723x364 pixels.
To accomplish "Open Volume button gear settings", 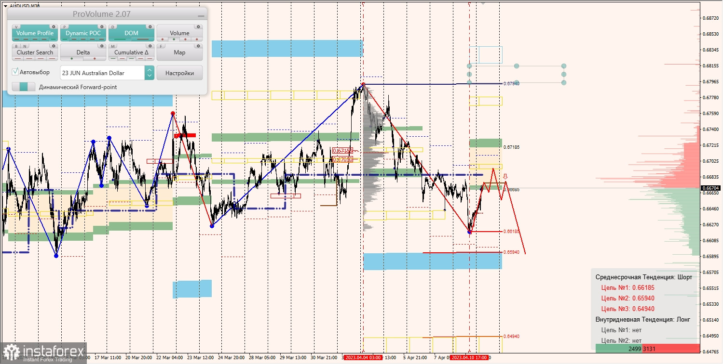I will pyautogui.click(x=198, y=27).
